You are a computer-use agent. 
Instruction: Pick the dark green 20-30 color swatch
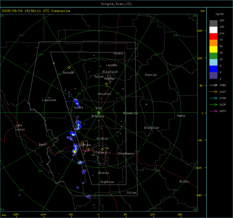(x=213, y=56)
